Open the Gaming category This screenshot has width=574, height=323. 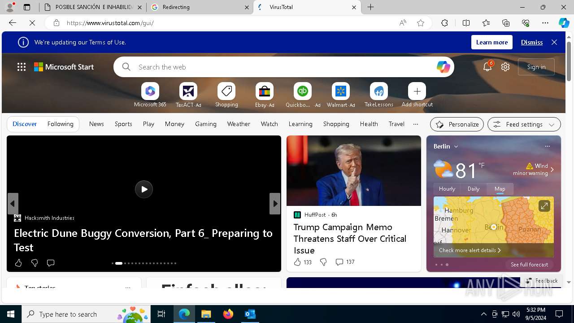click(206, 124)
